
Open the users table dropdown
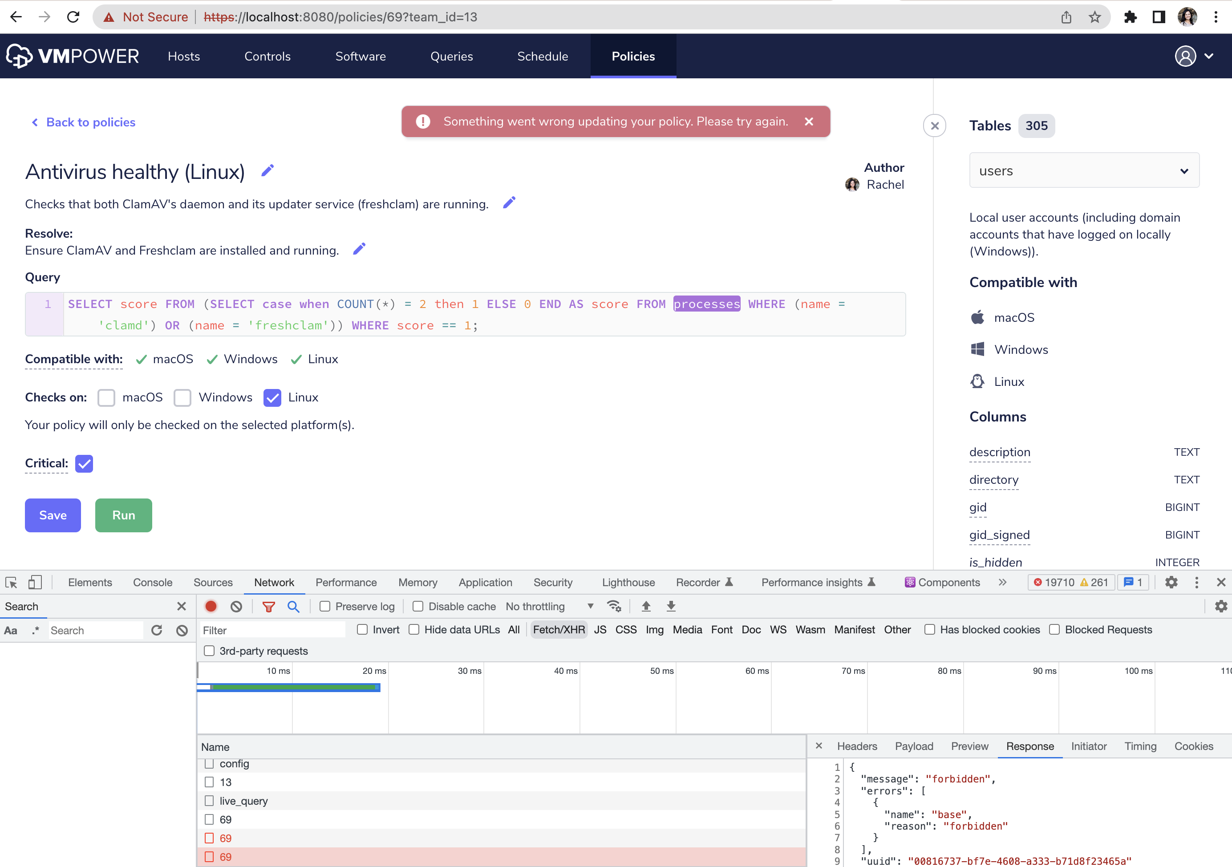tap(1084, 170)
